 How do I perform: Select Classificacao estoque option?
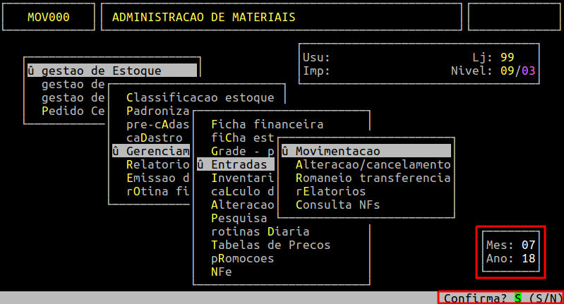coord(205,97)
